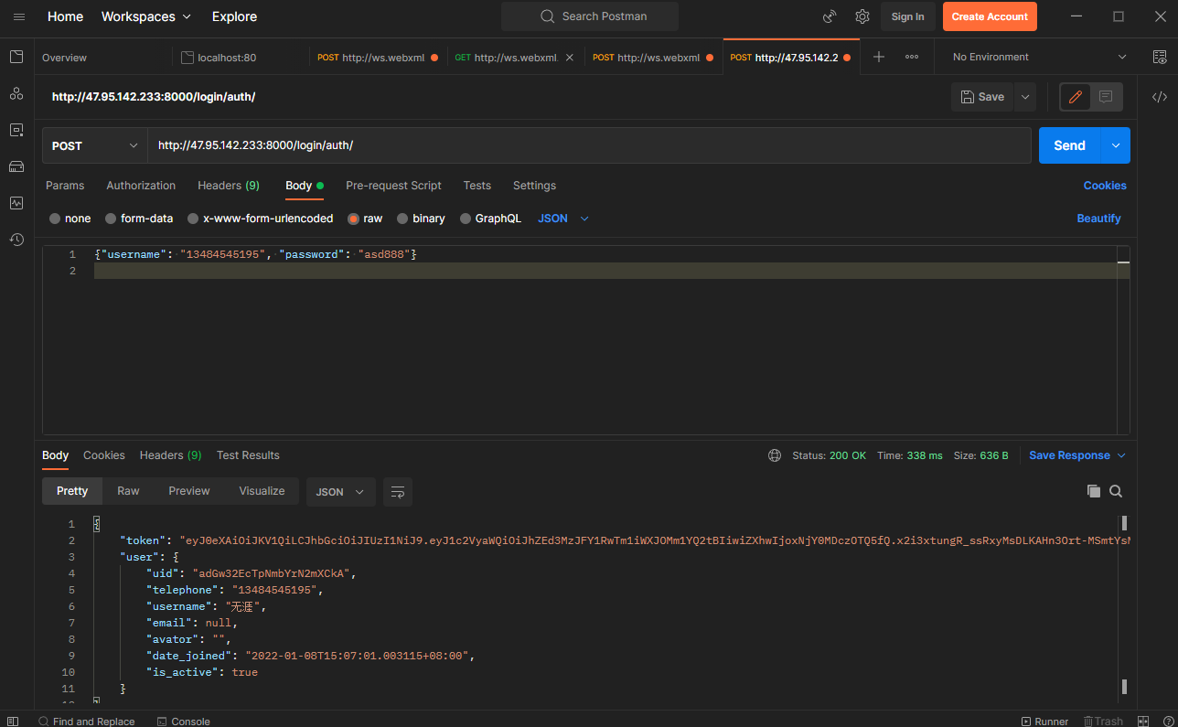Search the response with magnifier icon
Screen dimensions: 1178x727
tap(1116, 491)
